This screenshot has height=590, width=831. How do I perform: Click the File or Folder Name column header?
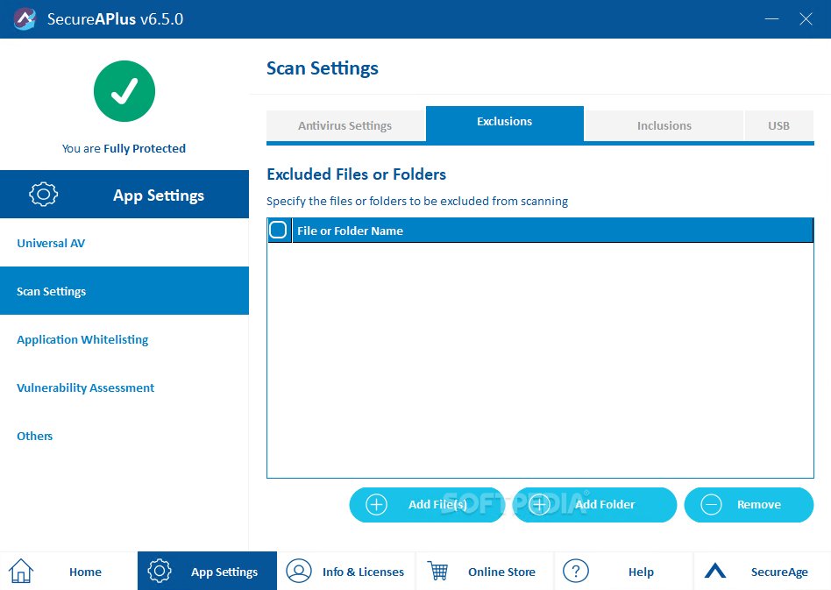point(553,231)
